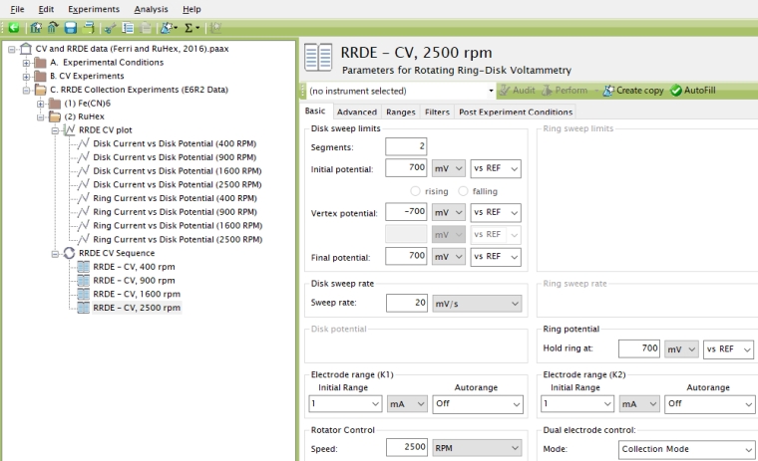Screen dimensions: 758x461
Task: Click the RRDE CV Sequence node icon
Action: [x=69, y=253]
